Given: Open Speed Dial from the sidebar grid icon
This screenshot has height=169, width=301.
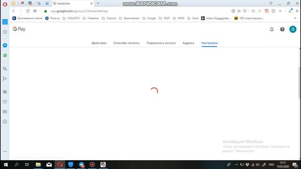Looking at the screenshot, I should point(5,92).
